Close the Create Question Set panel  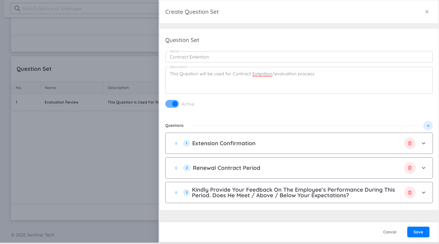coord(427,12)
